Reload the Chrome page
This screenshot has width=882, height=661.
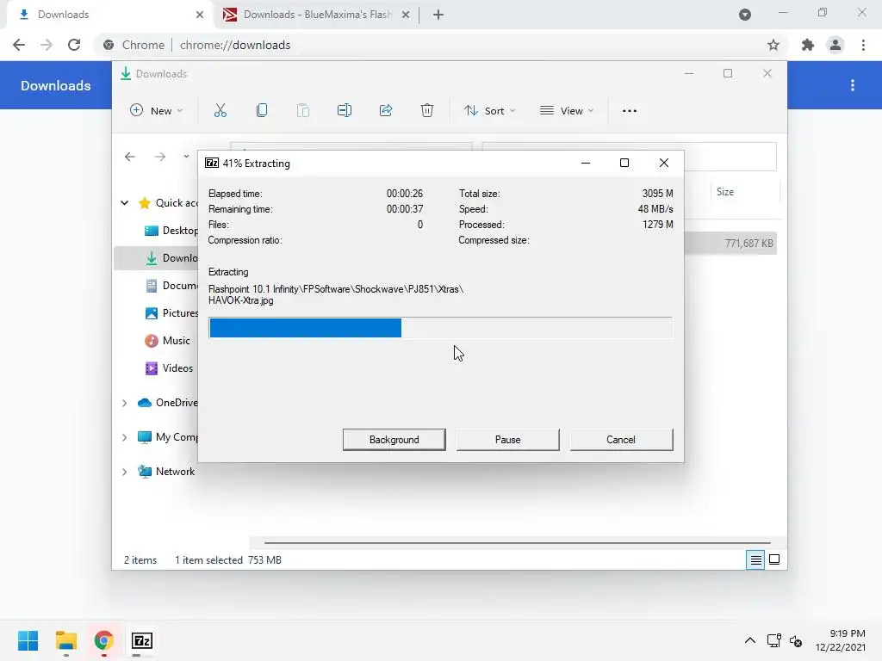(74, 45)
